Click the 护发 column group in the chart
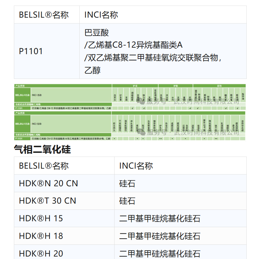The width and height of the screenshot is (260, 259). [x=135, y=85]
